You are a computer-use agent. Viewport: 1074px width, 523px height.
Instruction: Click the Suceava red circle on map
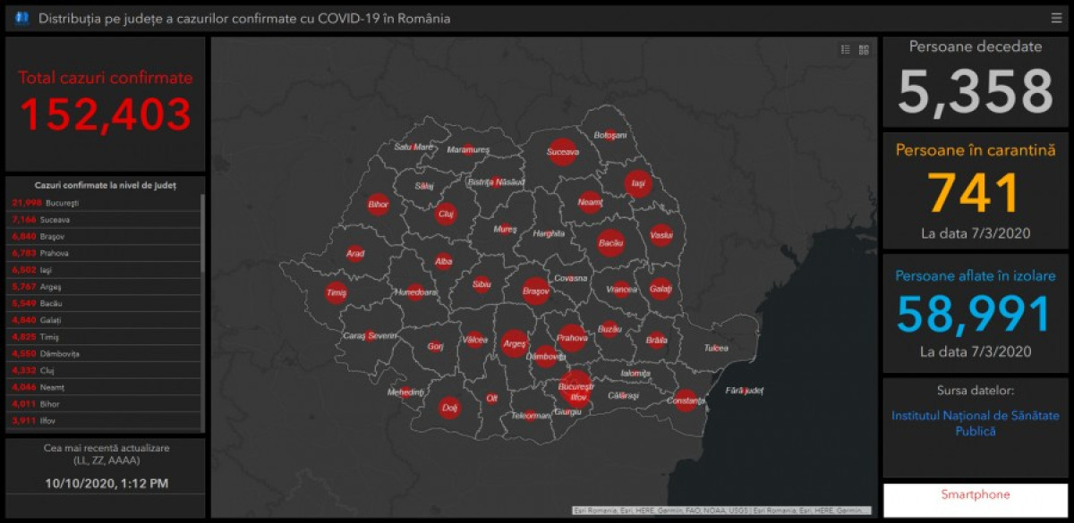[562, 152]
